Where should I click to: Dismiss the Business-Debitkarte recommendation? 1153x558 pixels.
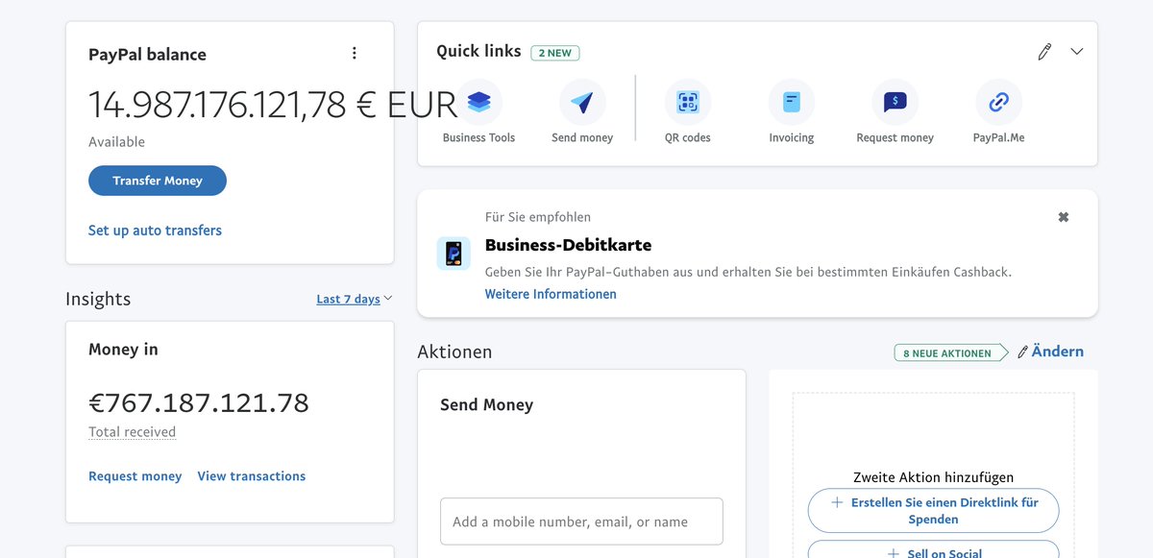point(1064,217)
